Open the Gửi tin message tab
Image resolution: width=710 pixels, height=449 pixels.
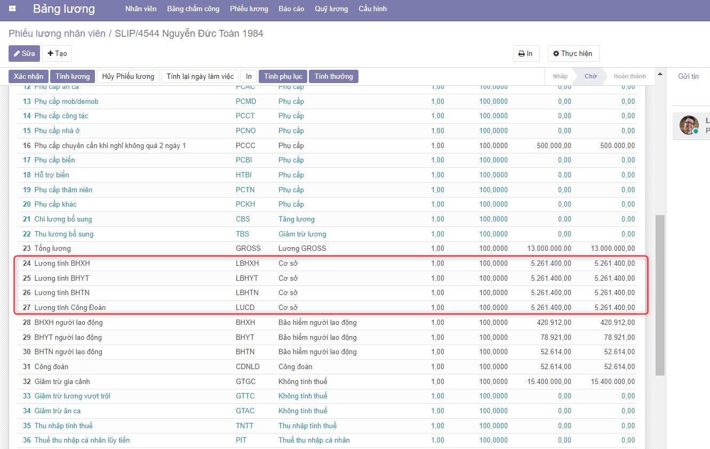tap(688, 76)
